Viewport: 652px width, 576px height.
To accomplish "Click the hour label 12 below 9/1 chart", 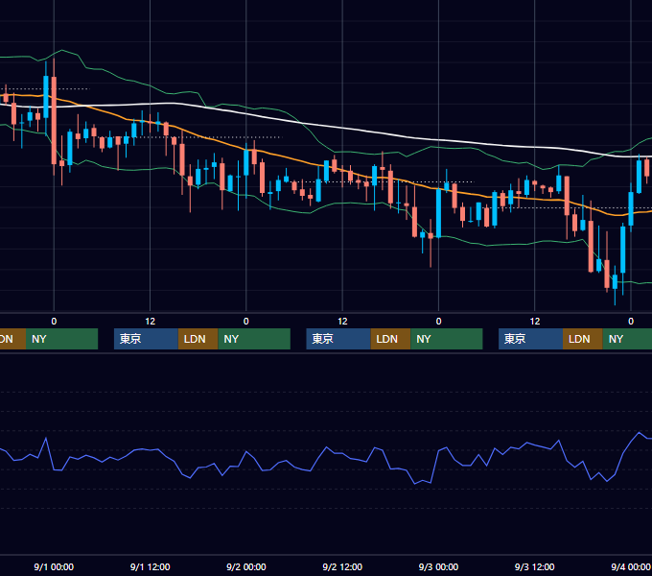I will [x=151, y=322].
